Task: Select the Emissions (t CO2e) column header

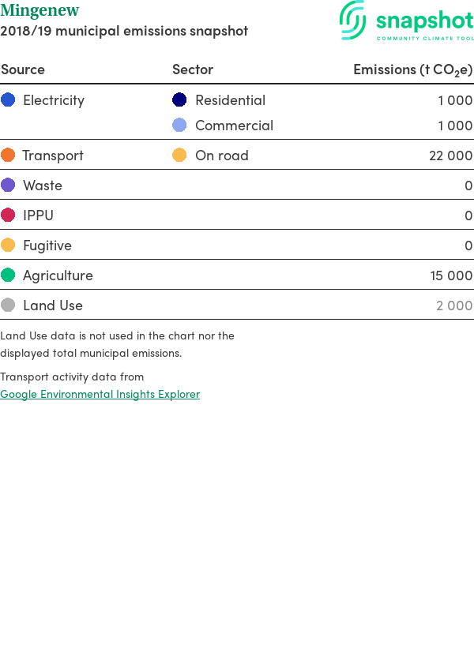Action: [412, 69]
